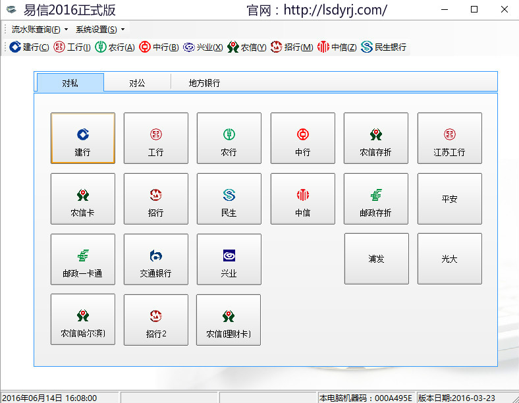Open the 系统设置(S) dropdown menu

coord(100,30)
